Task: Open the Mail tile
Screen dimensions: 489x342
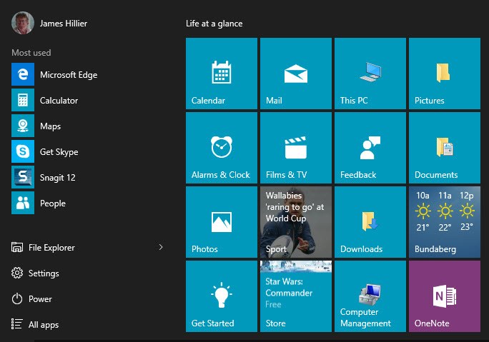Action: (296, 74)
